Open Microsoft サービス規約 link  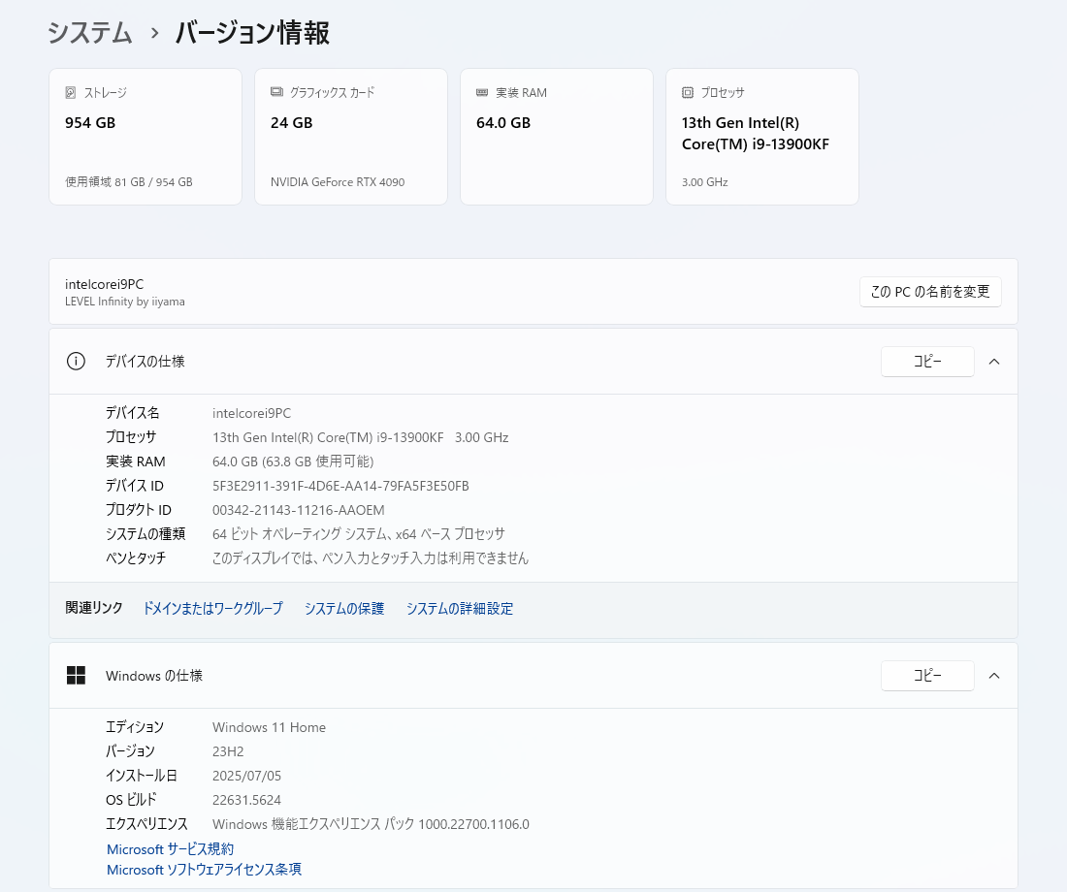coord(170,849)
